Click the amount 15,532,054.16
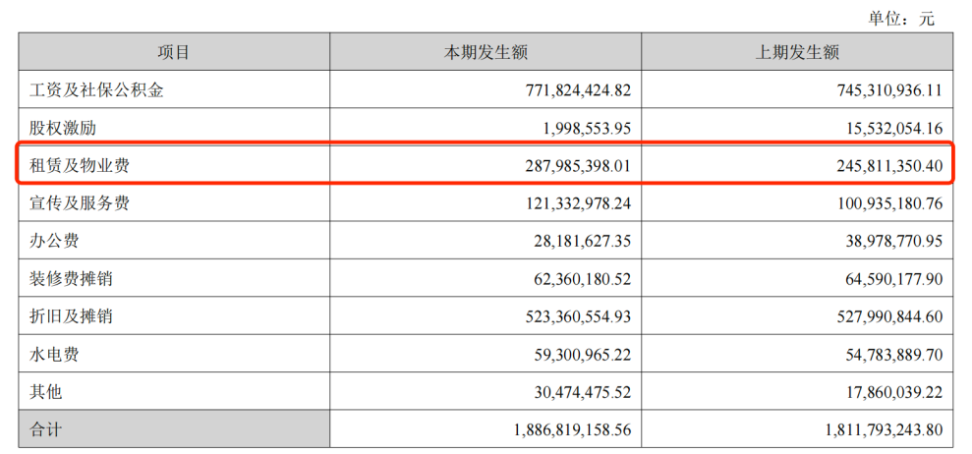The width and height of the screenshot is (972, 454). coord(878,128)
